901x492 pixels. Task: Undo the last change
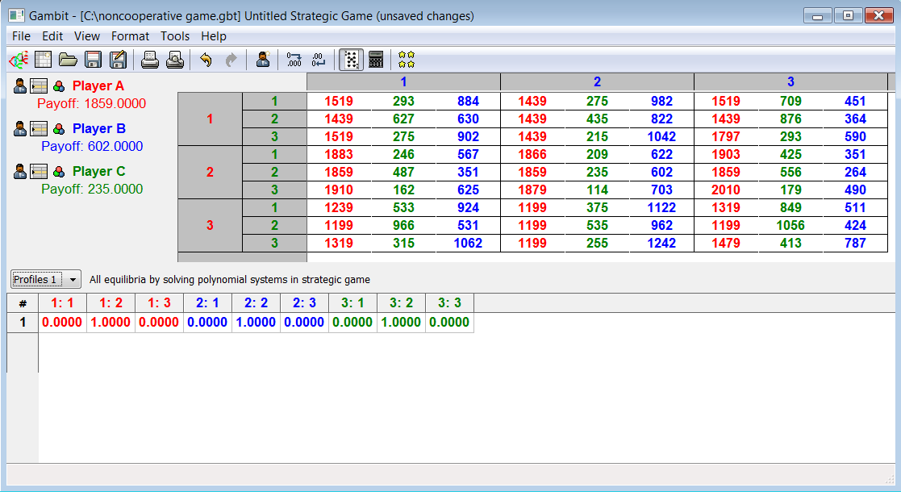pyautogui.click(x=206, y=60)
